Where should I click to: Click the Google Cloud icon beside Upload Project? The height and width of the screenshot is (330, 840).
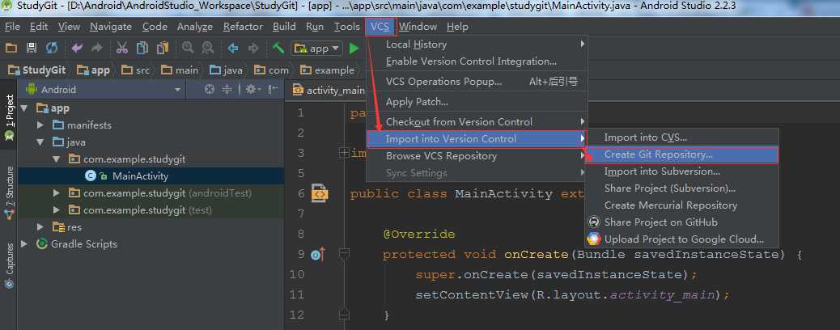point(593,239)
